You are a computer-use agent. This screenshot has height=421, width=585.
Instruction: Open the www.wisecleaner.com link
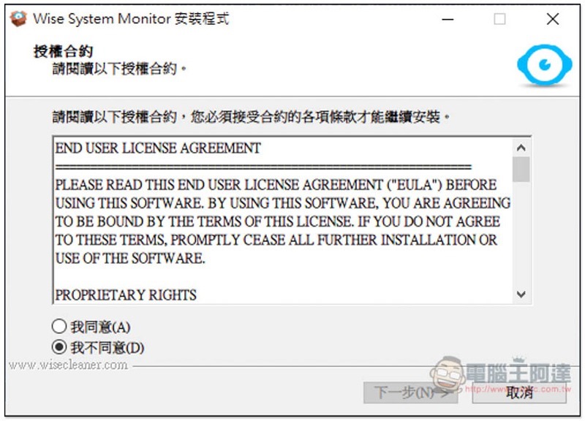coord(68,365)
